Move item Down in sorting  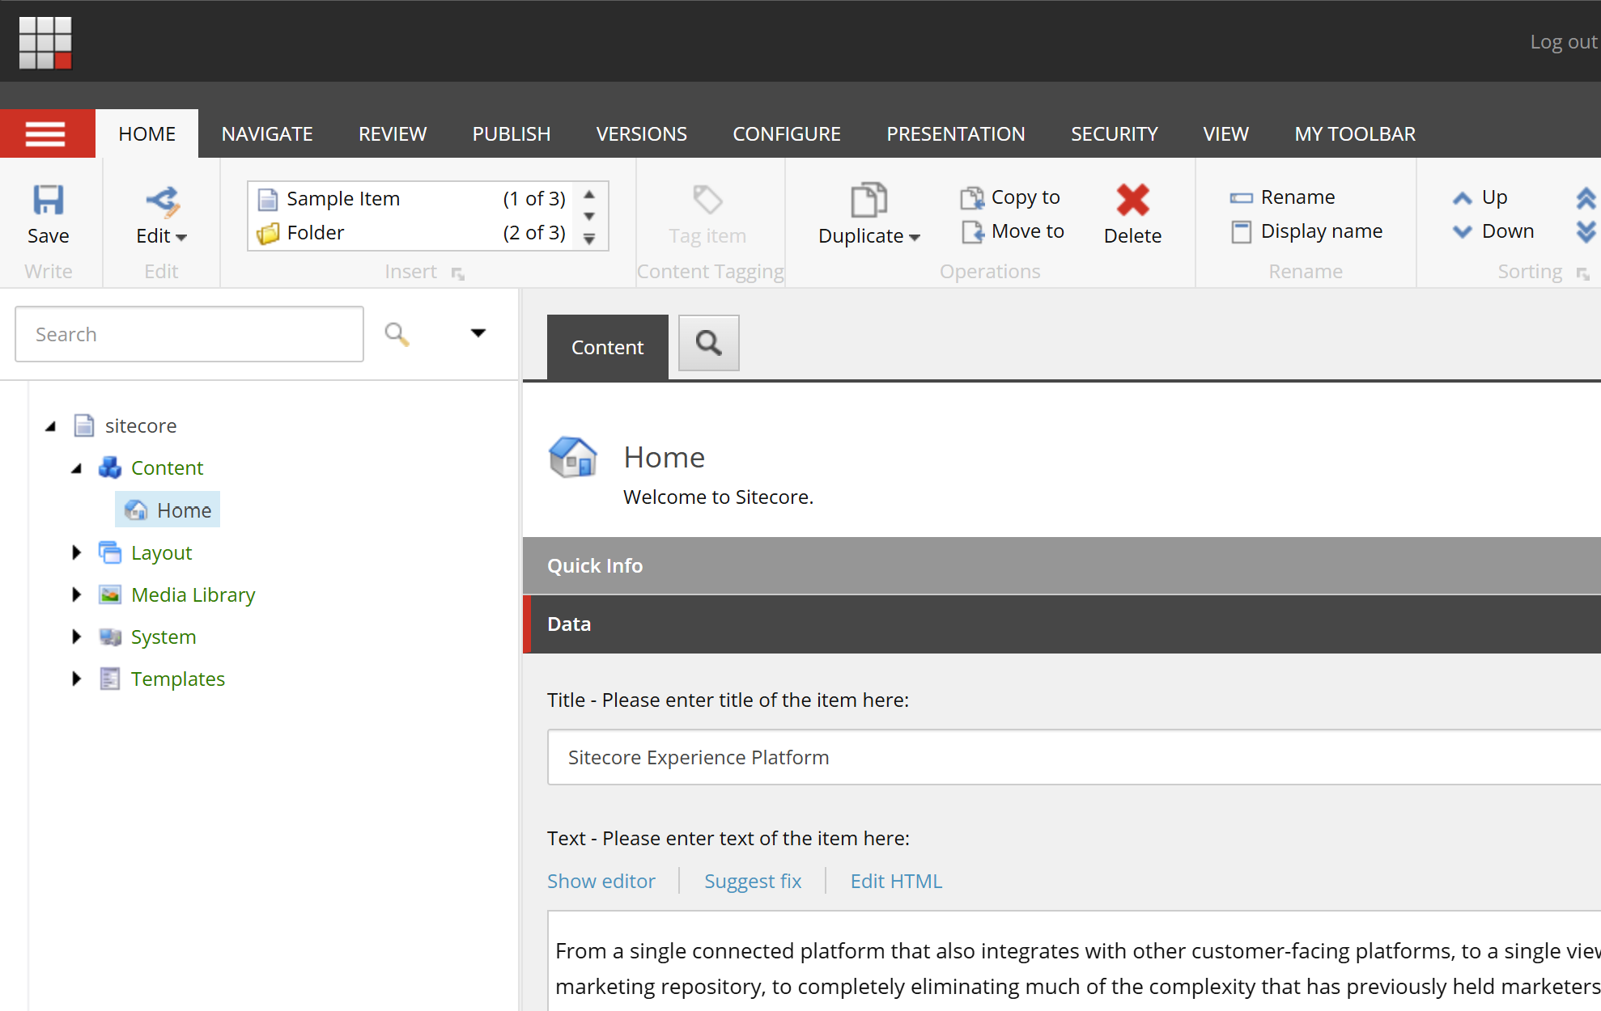[x=1493, y=231]
